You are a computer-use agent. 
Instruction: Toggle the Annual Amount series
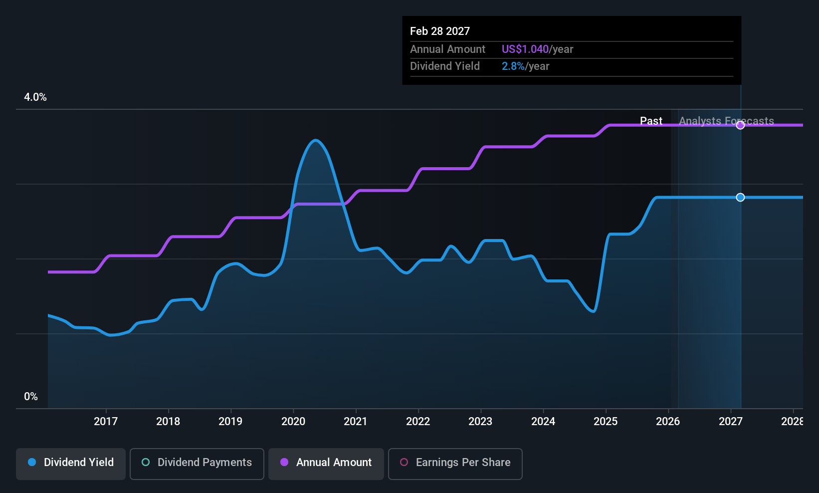[326, 464]
